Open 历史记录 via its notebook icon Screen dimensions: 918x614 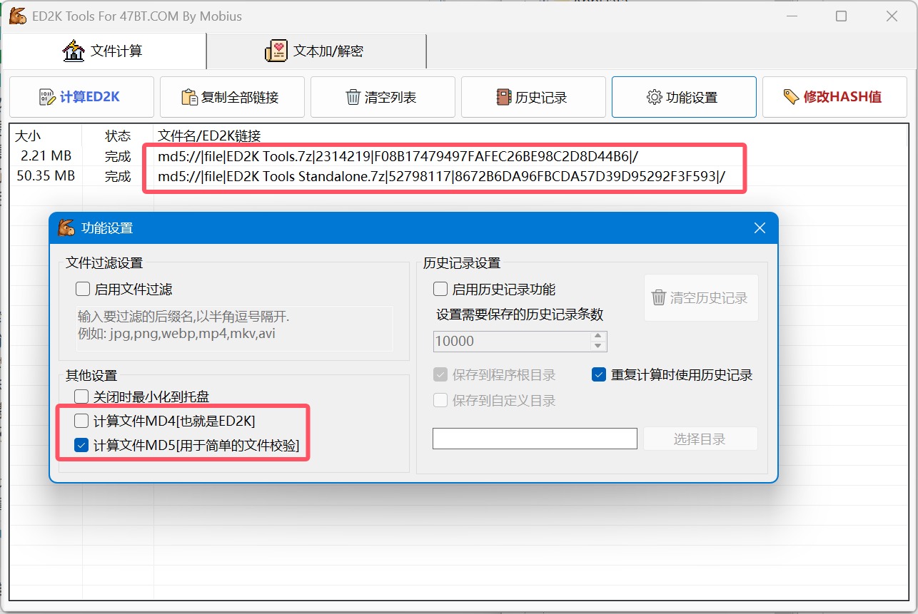[503, 97]
